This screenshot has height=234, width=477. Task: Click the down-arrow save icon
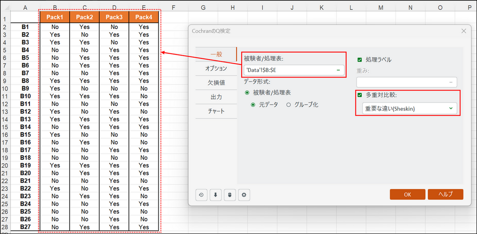coord(215,195)
